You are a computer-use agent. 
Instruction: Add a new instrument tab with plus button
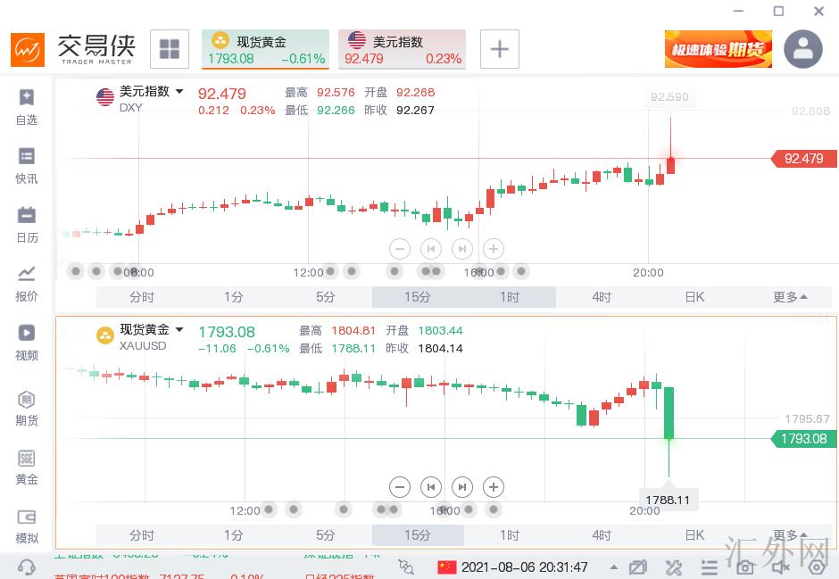pyautogui.click(x=499, y=49)
